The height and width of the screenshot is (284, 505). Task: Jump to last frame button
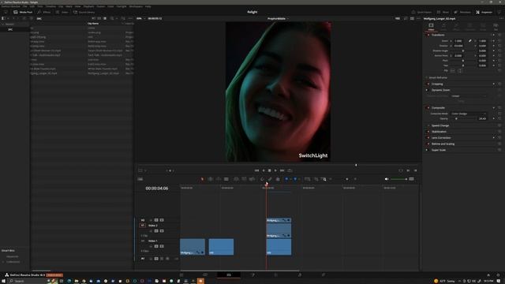pyautogui.click(x=282, y=170)
